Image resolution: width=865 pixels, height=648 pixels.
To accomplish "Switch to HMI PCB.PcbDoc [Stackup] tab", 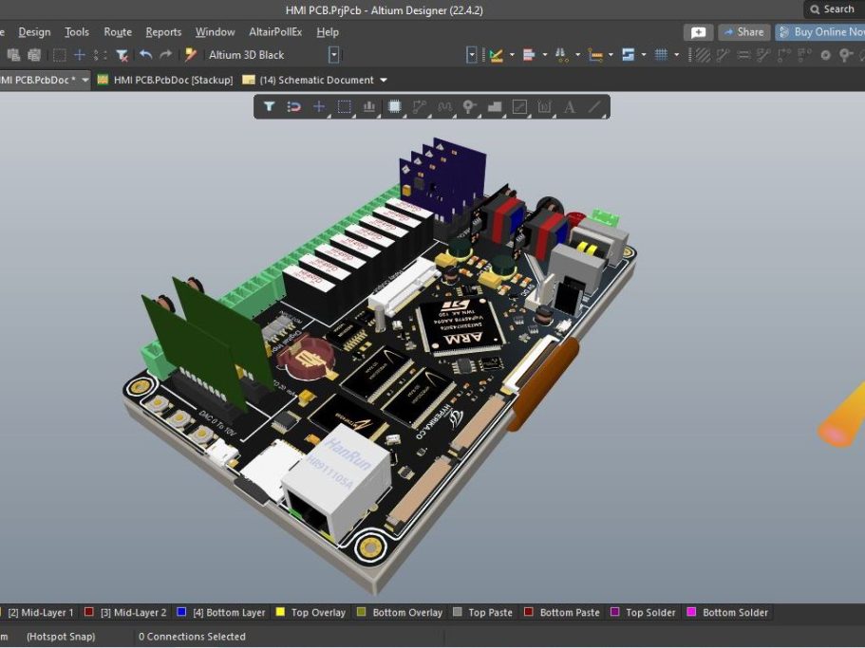I will click(x=165, y=80).
